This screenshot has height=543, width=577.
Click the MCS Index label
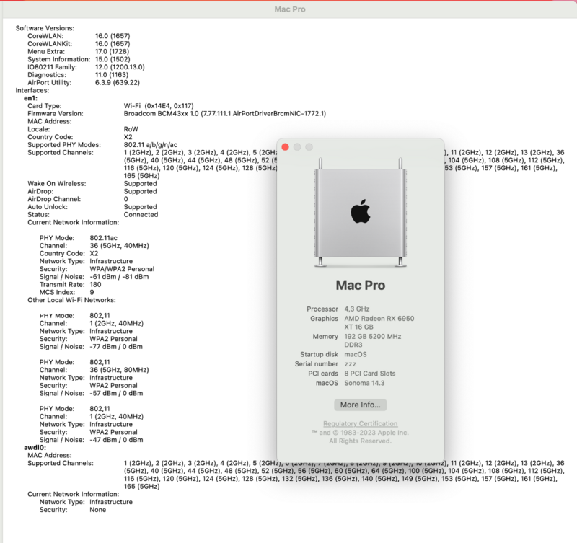57,292
